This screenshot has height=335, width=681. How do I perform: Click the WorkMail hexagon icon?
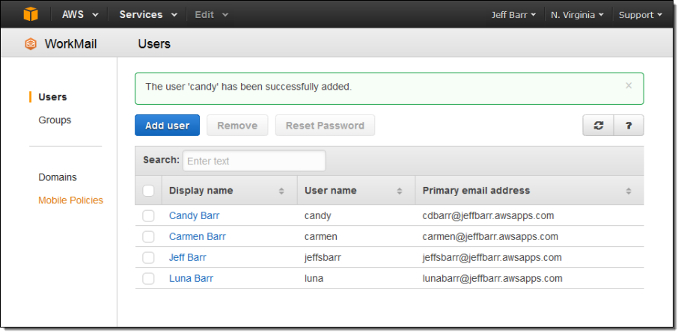pyautogui.click(x=31, y=43)
